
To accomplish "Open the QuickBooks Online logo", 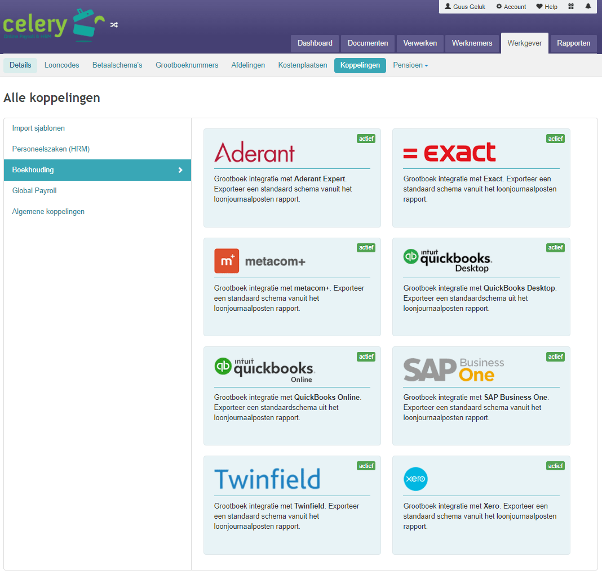I will (264, 370).
